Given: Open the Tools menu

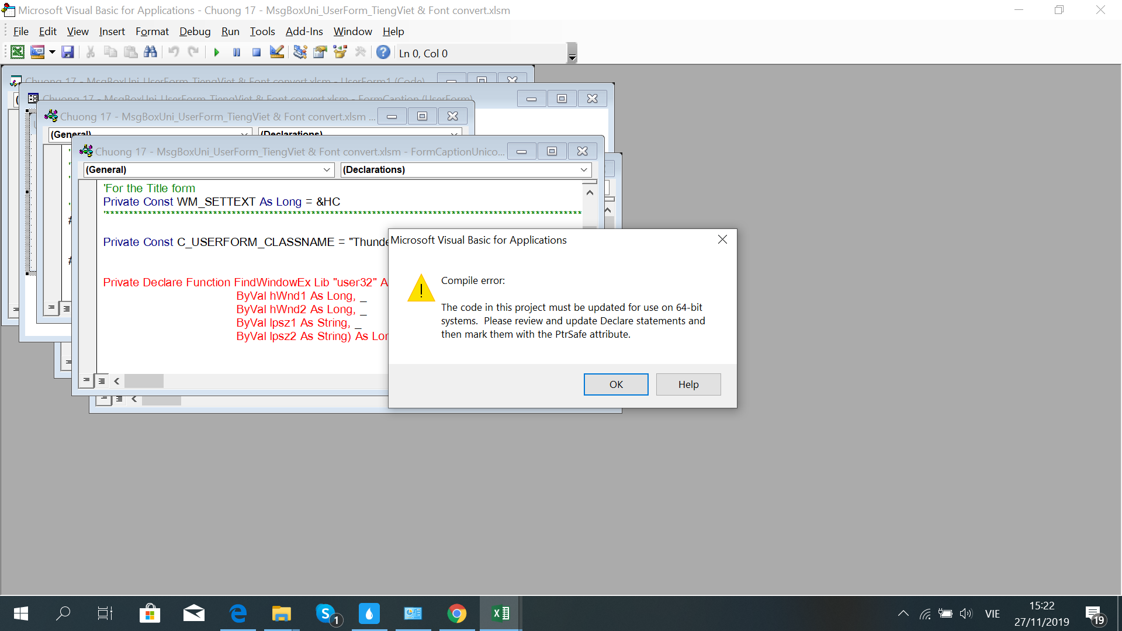Looking at the screenshot, I should click(x=262, y=32).
